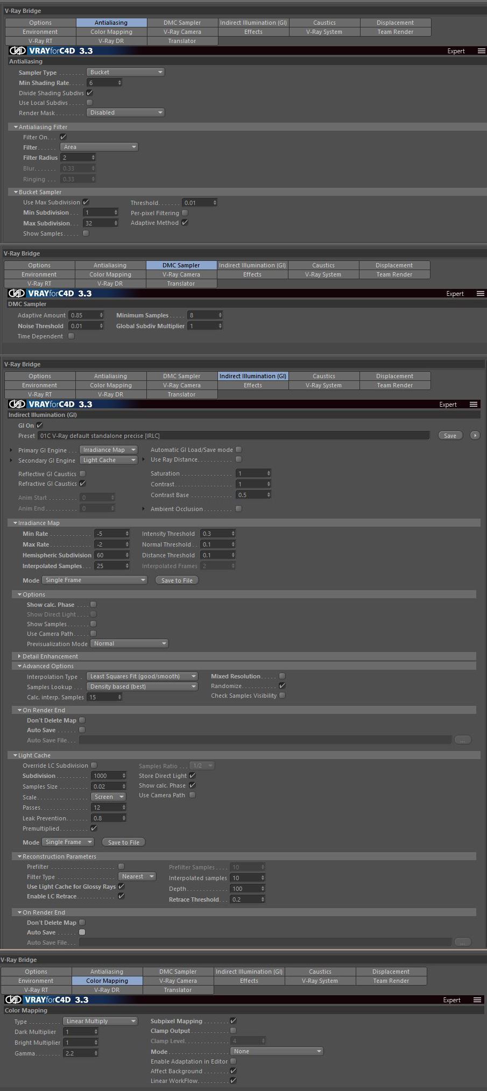The height and width of the screenshot is (1091, 487).
Task: Click the Preset name field
Action: pyautogui.click(x=234, y=436)
